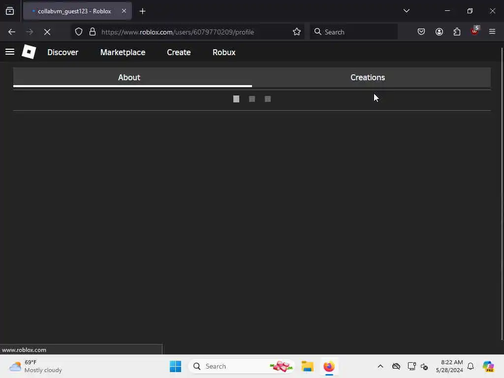Open the Roblox sidebar hamburger menu
The image size is (504, 378).
(x=10, y=52)
